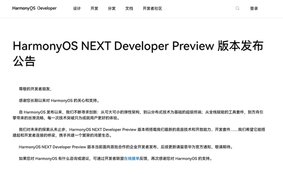Follow the 在线提单 link
This screenshot has width=283, height=174.
[132, 158]
